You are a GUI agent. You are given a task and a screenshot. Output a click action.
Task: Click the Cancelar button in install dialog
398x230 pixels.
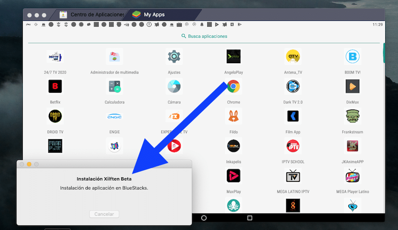104,214
